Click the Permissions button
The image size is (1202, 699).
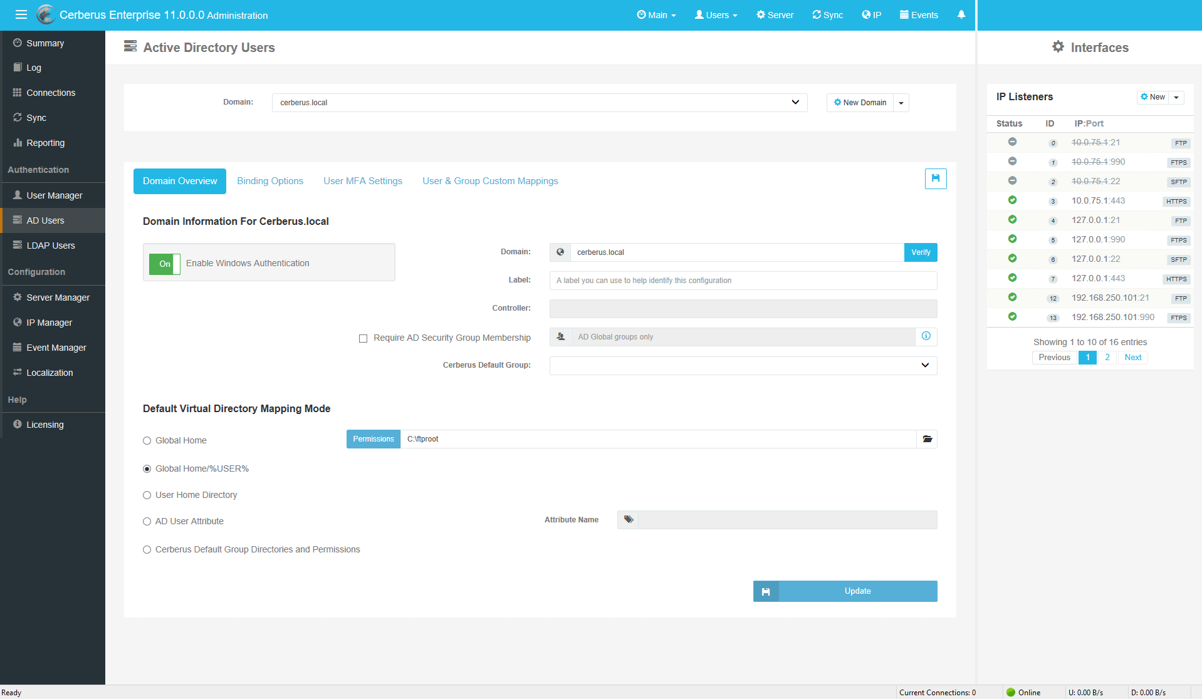[374, 439]
